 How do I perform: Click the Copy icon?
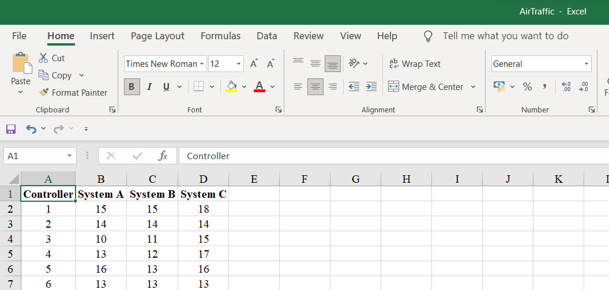tap(43, 76)
